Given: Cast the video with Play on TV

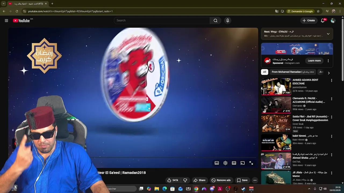Looking at the screenshot, I should click(x=243, y=163).
